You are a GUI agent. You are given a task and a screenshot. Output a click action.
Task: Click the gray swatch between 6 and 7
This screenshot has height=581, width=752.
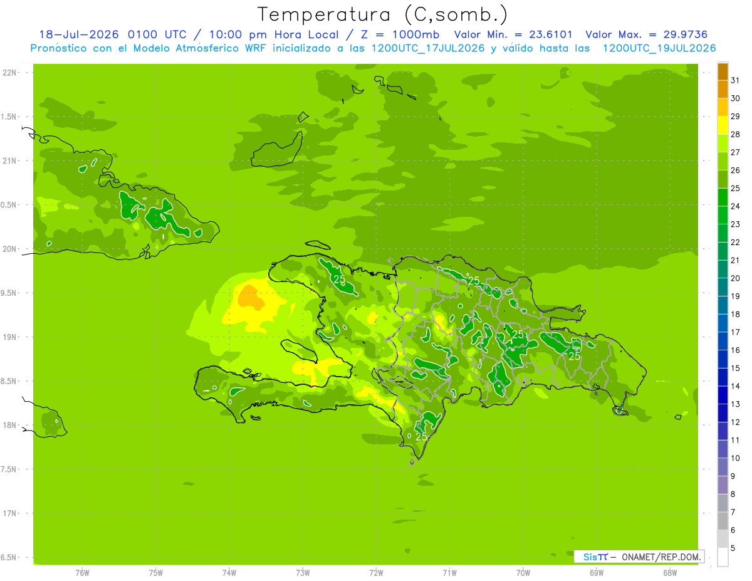723,521
